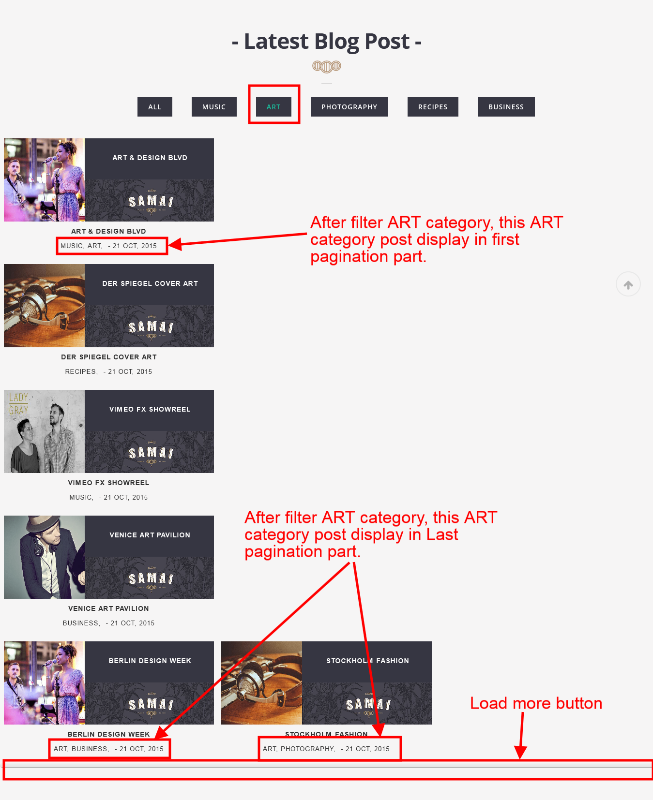The height and width of the screenshot is (800, 653).
Task: Open the Der Spiegel Cover Art headphones thumbnail
Action: pyautogui.click(x=44, y=306)
